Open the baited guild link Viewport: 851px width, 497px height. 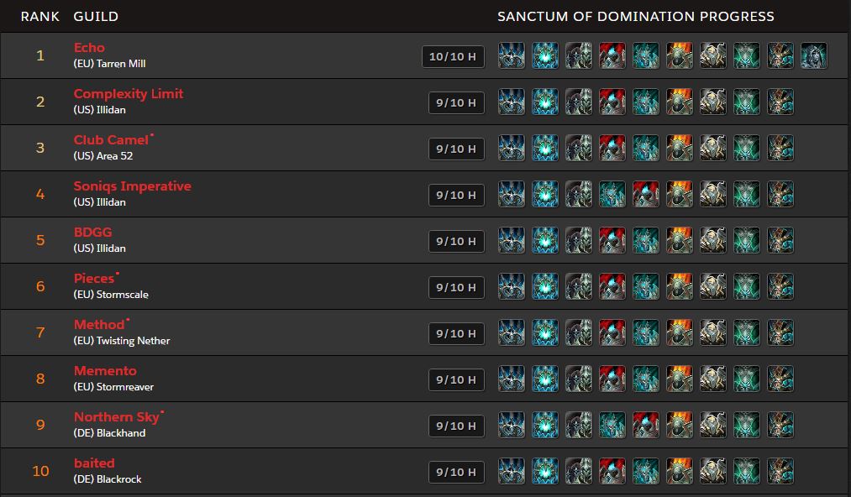click(x=94, y=463)
